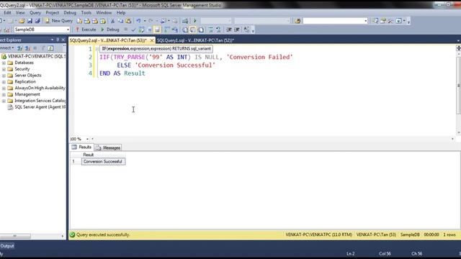This screenshot has width=461, height=259.
Task: Click the Undo arrow icon
Action: [x=138, y=21]
